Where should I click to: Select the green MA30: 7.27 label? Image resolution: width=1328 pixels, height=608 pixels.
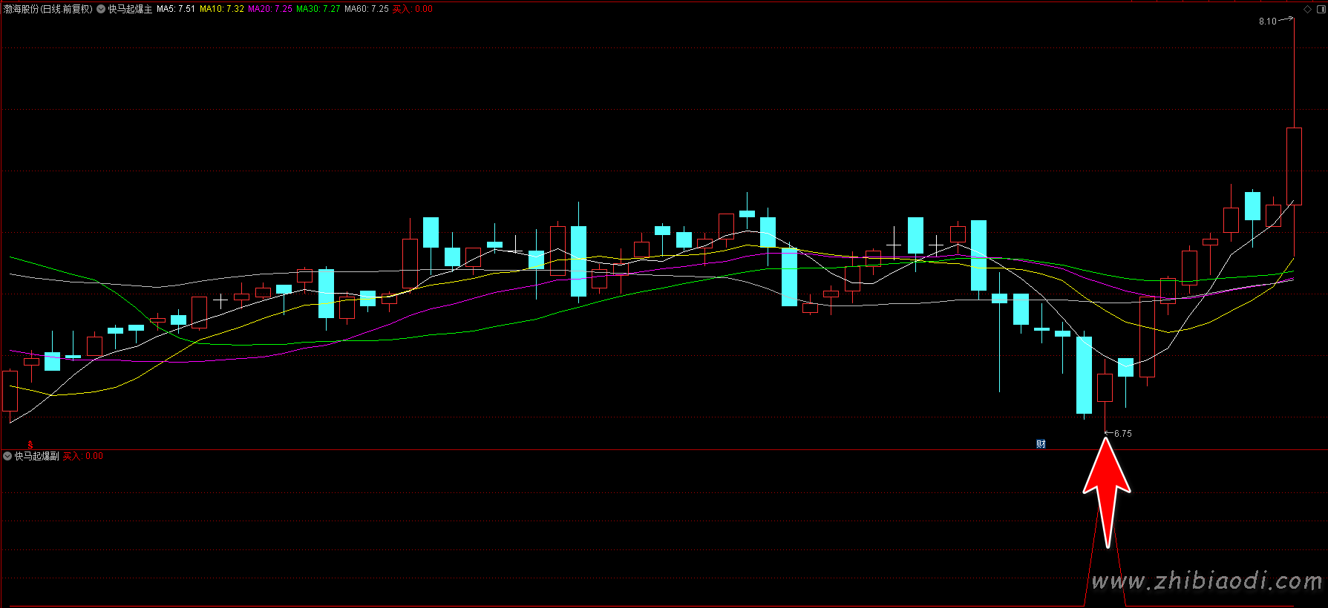pyautogui.click(x=318, y=10)
